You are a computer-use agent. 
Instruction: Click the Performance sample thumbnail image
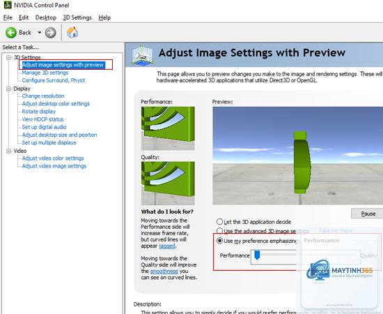click(168, 128)
